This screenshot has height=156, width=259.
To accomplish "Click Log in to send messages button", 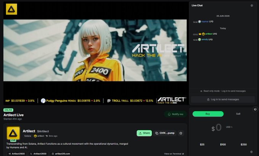I will coord(223,99).
